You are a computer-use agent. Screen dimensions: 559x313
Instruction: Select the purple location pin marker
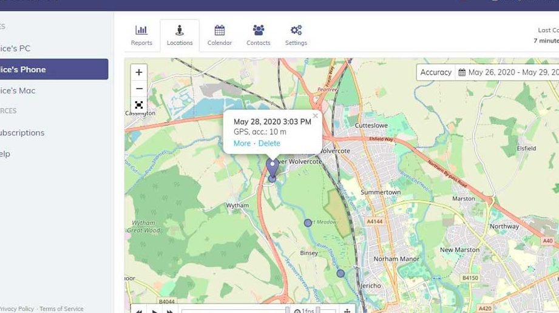coord(273,166)
